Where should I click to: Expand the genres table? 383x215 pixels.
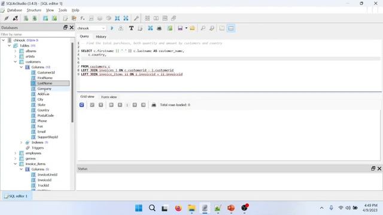click(x=15, y=158)
